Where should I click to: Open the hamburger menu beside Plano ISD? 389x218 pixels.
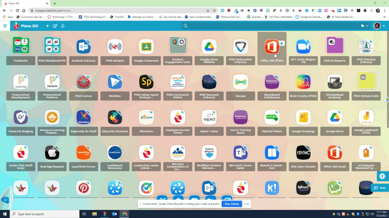(x=5, y=25)
